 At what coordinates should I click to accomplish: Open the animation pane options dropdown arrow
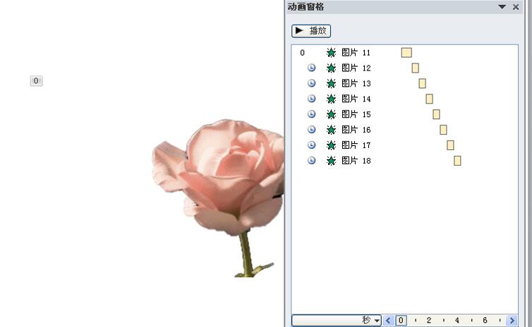502,7
